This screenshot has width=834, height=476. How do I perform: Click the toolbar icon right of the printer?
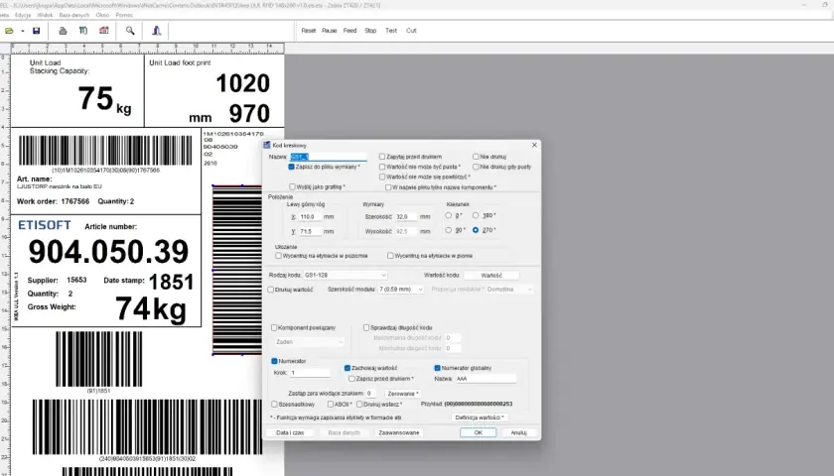(83, 31)
